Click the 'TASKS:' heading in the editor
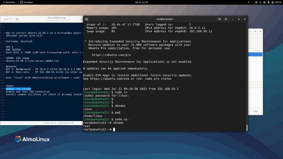 10,86
